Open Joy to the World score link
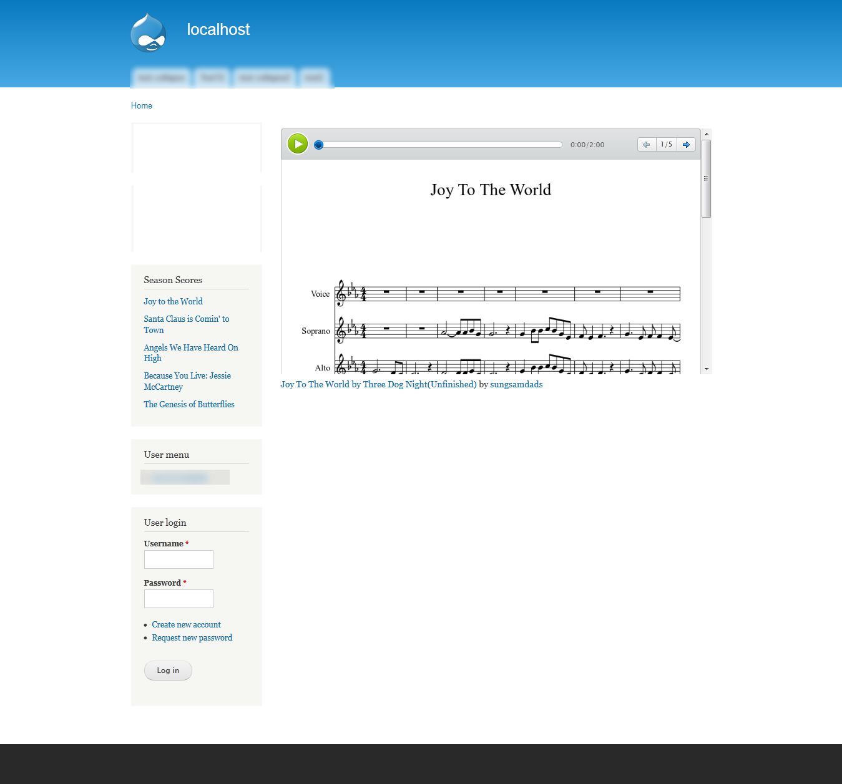The width and height of the screenshot is (842, 784). 174,301
